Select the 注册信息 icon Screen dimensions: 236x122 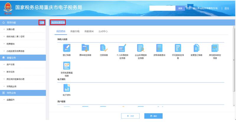coord(104,48)
